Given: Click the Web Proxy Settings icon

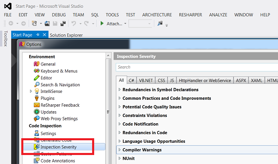Looking at the screenshot, I should point(36,119).
